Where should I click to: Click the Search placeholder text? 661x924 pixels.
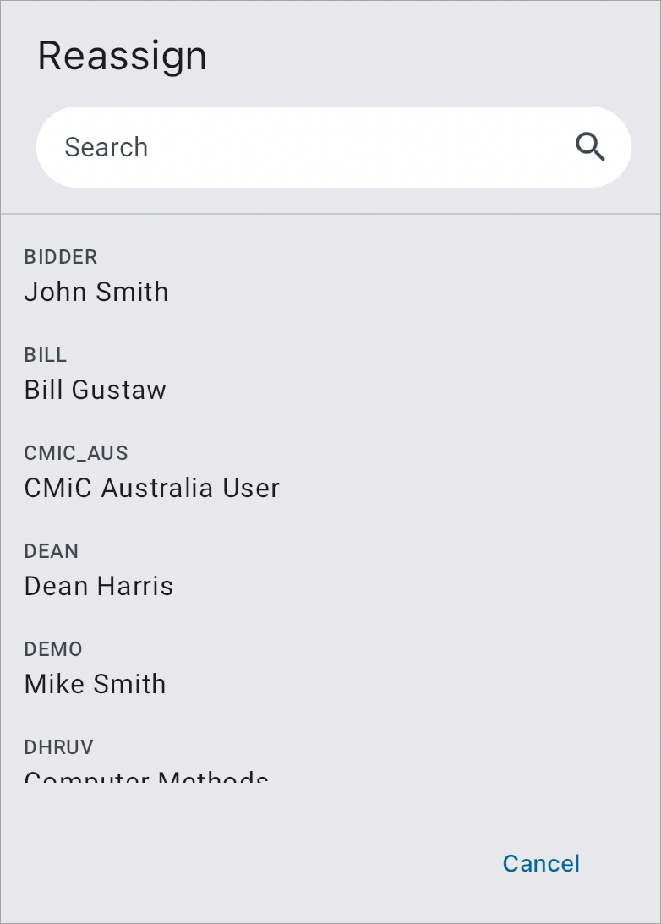(107, 147)
